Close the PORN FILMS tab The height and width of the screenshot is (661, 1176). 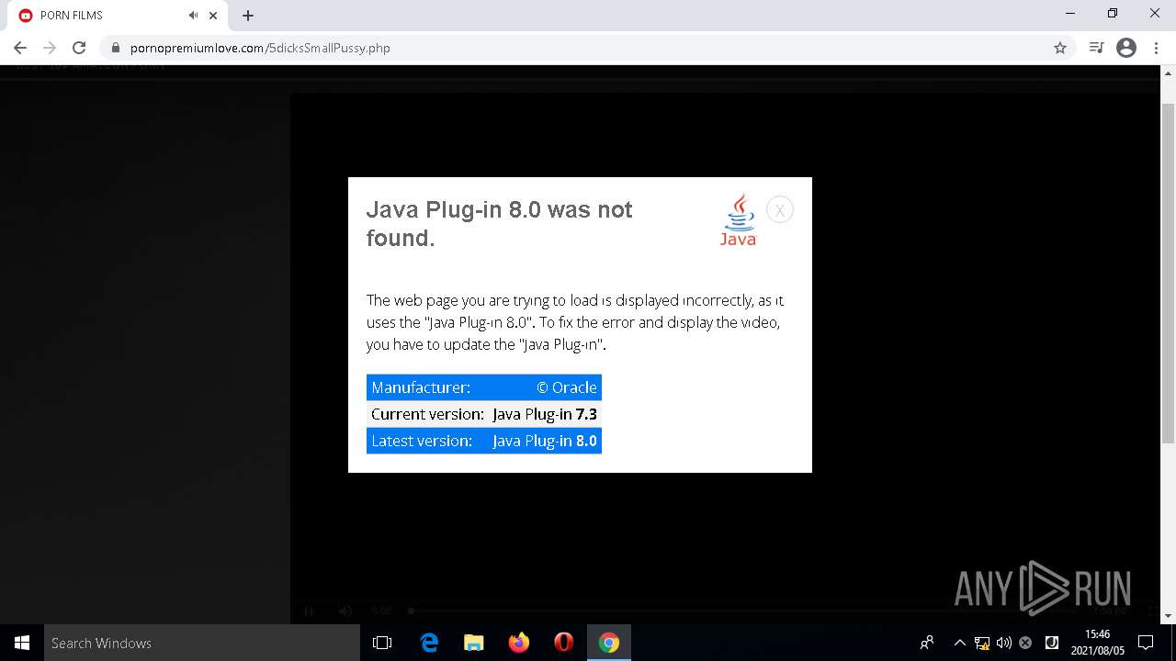213,16
